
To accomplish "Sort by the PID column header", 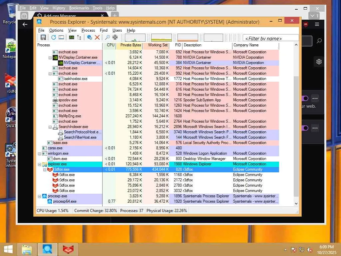I will 176,45.
